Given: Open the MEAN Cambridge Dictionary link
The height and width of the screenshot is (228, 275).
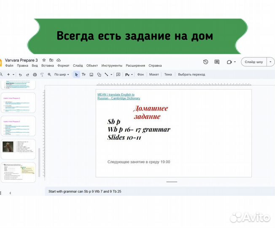Looking at the screenshot, I should click(119, 96).
